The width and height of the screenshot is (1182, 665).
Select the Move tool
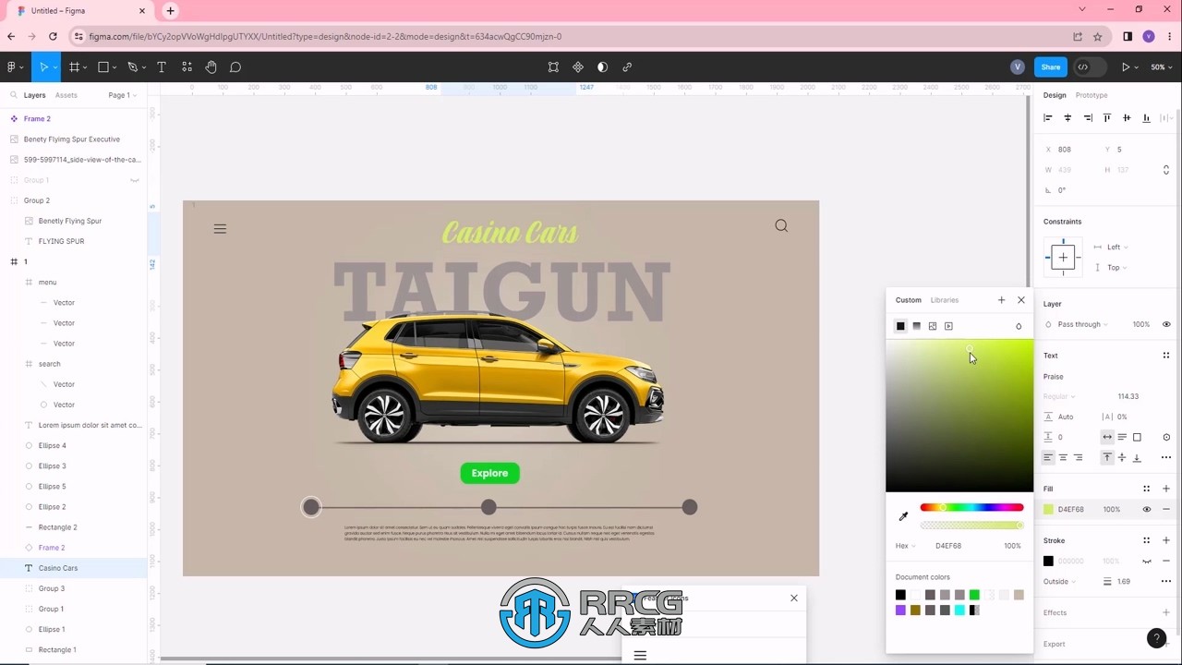pos(42,67)
